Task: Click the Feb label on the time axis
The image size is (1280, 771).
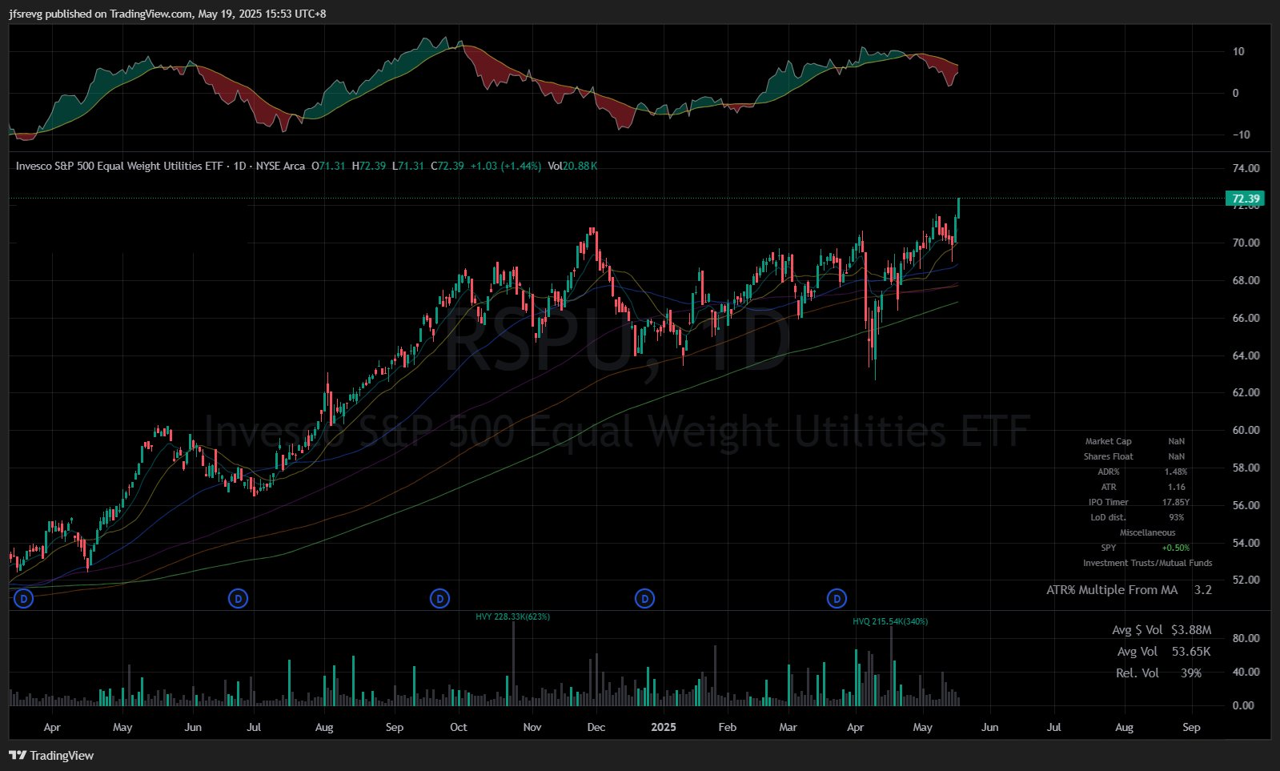Action: point(727,727)
